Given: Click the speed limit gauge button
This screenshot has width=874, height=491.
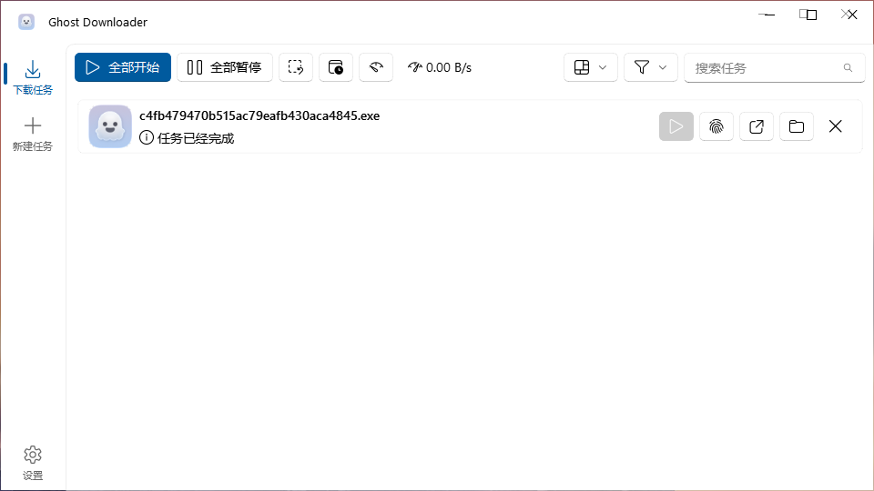Looking at the screenshot, I should pos(376,67).
